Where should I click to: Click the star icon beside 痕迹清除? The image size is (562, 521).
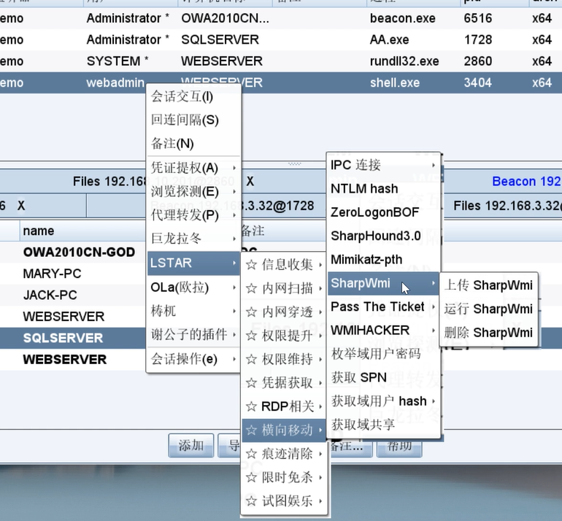[x=252, y=453]
